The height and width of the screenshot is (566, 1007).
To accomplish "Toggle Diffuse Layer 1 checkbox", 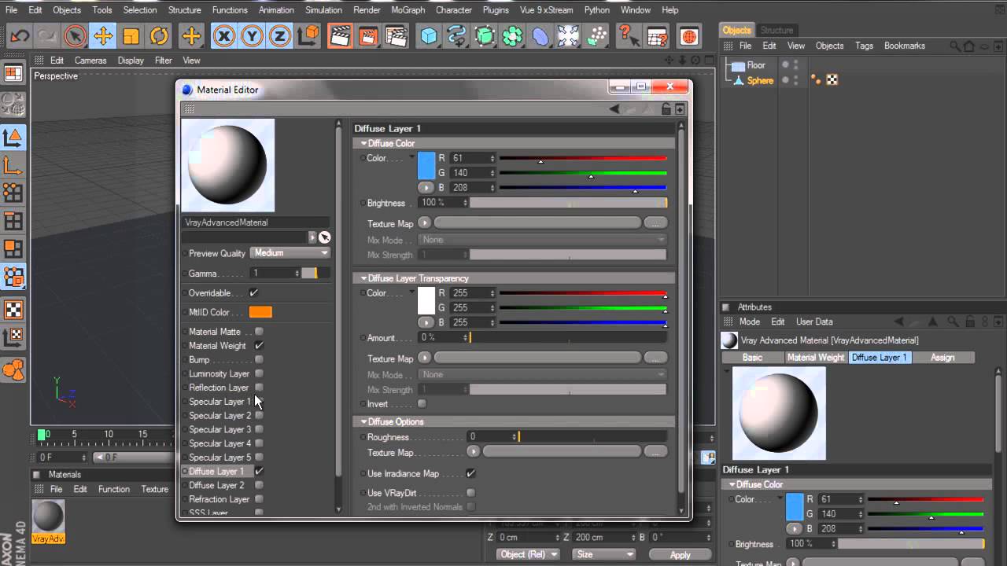I will click(259, 471).
